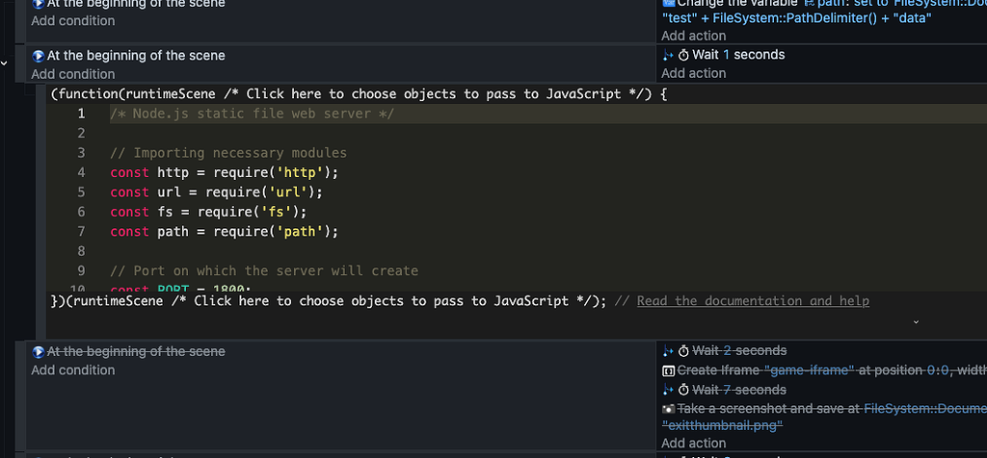Image resolution: width=987 pixels, height=458 pixels.
Task: Click the stopwatch icon of Wait 1 seconds
Action: click(x=683, y=55)
